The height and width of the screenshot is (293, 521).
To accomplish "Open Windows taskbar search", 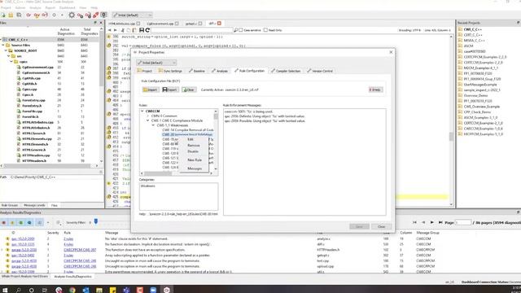I will click(18, 290).
